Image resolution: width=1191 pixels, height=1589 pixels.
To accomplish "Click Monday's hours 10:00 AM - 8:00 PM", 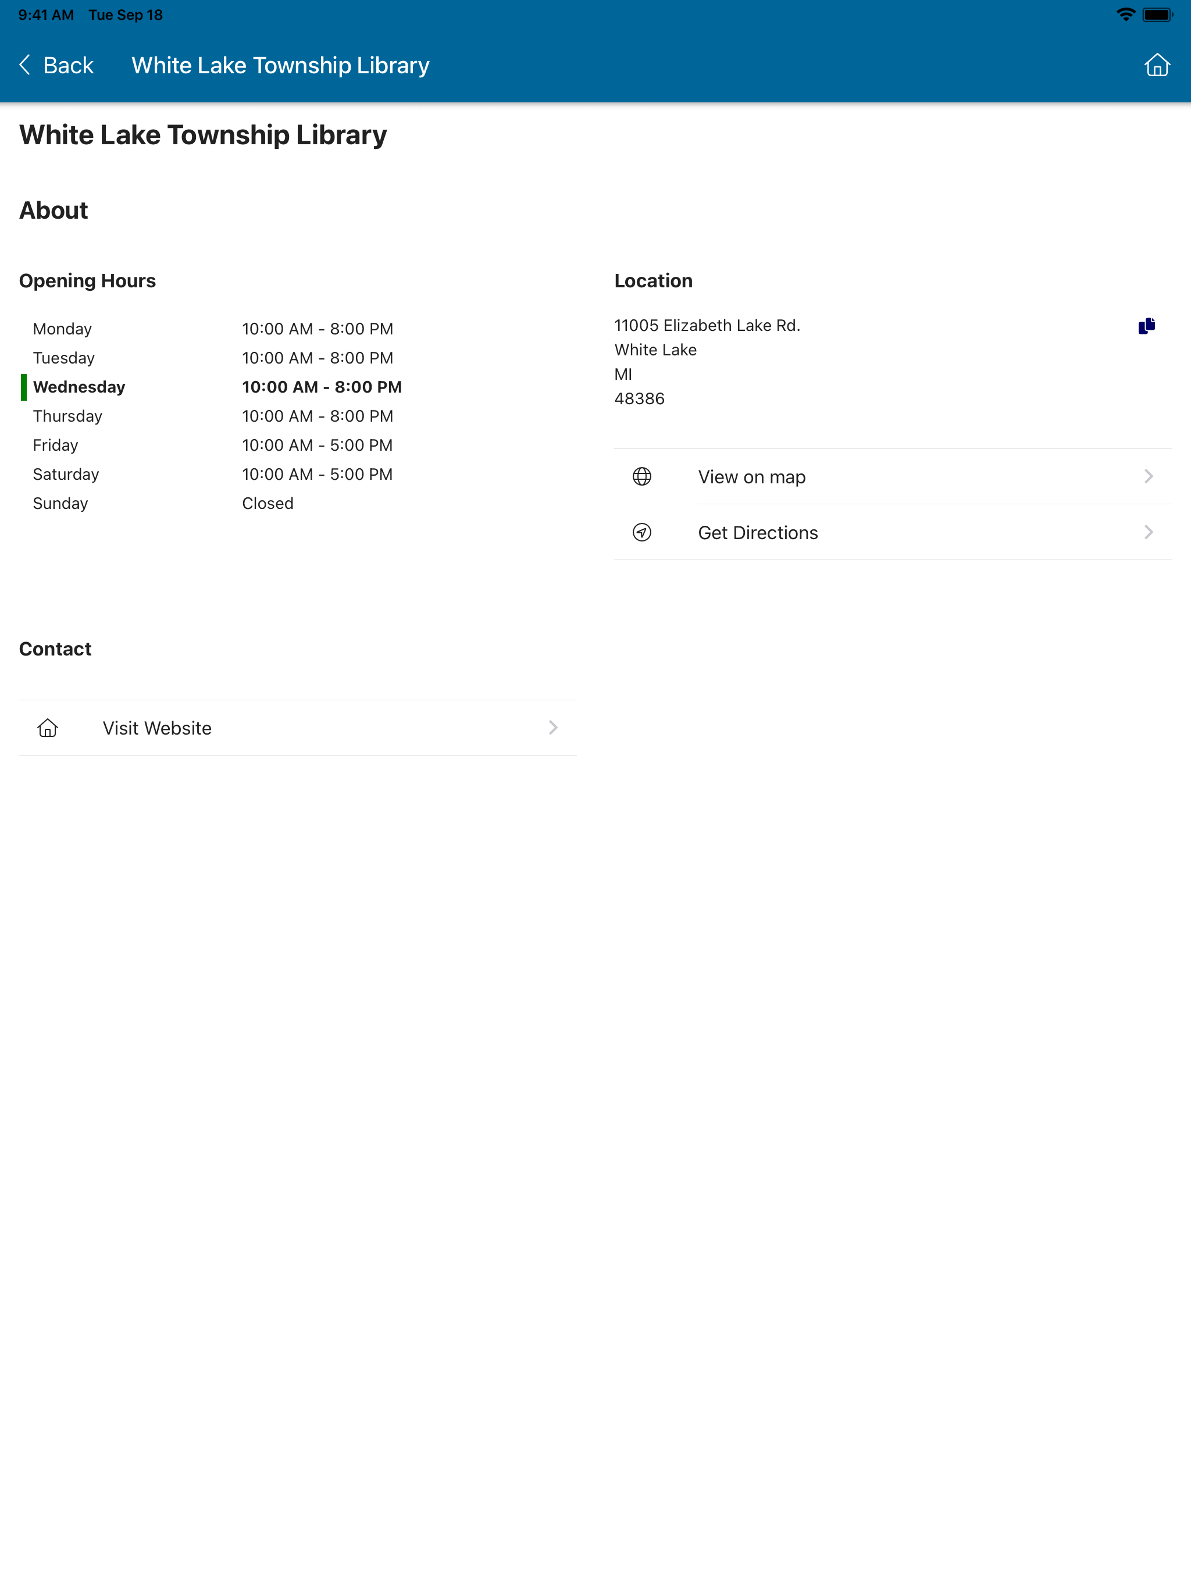I will [x=318, y=329].
